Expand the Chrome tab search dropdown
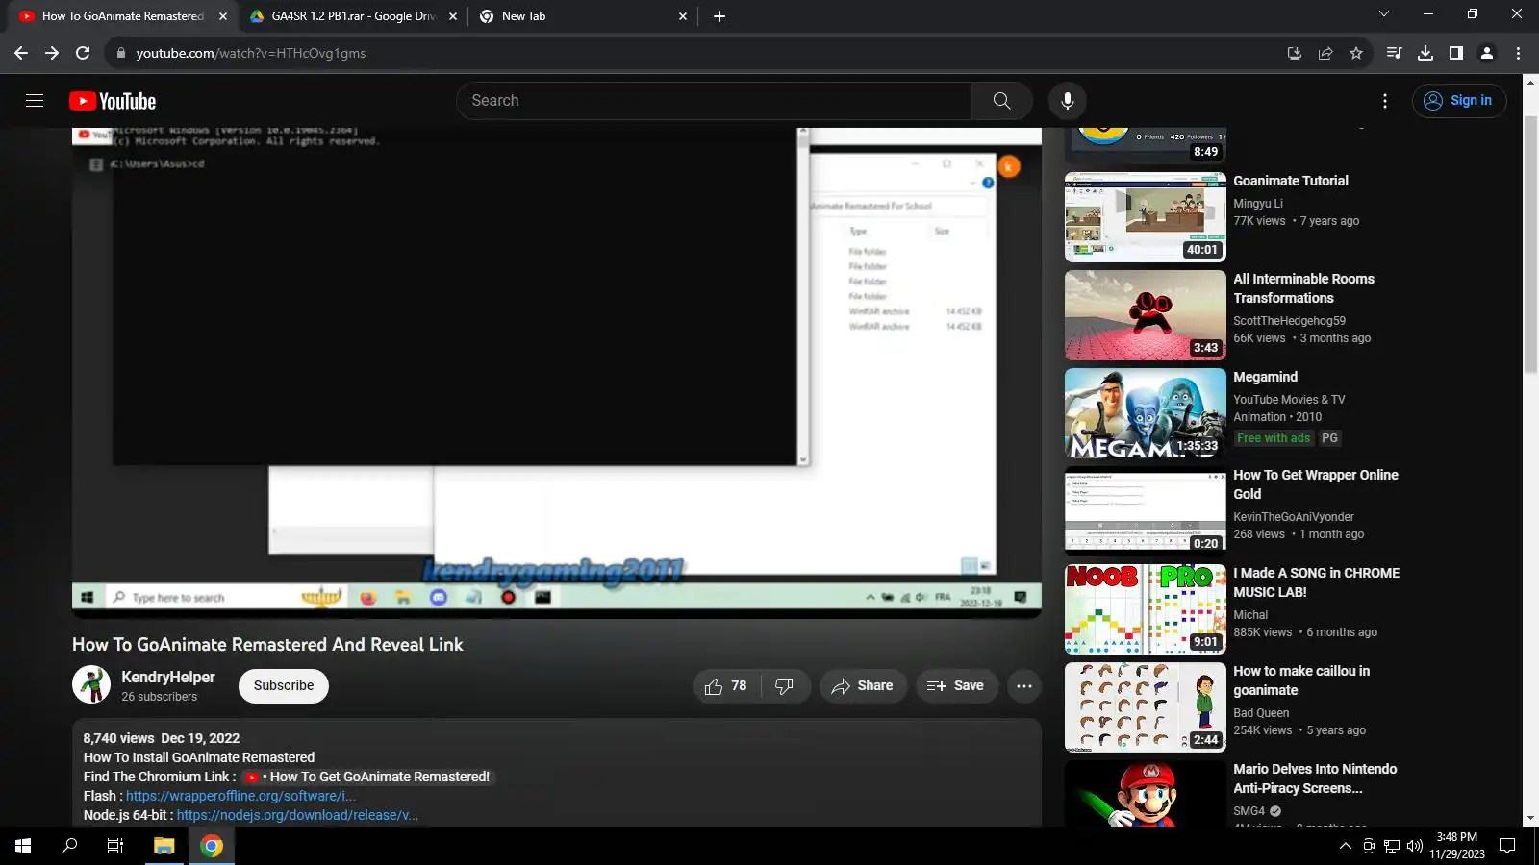The height and width of the screenshot is (865, 1539). tap(1384, 14)
